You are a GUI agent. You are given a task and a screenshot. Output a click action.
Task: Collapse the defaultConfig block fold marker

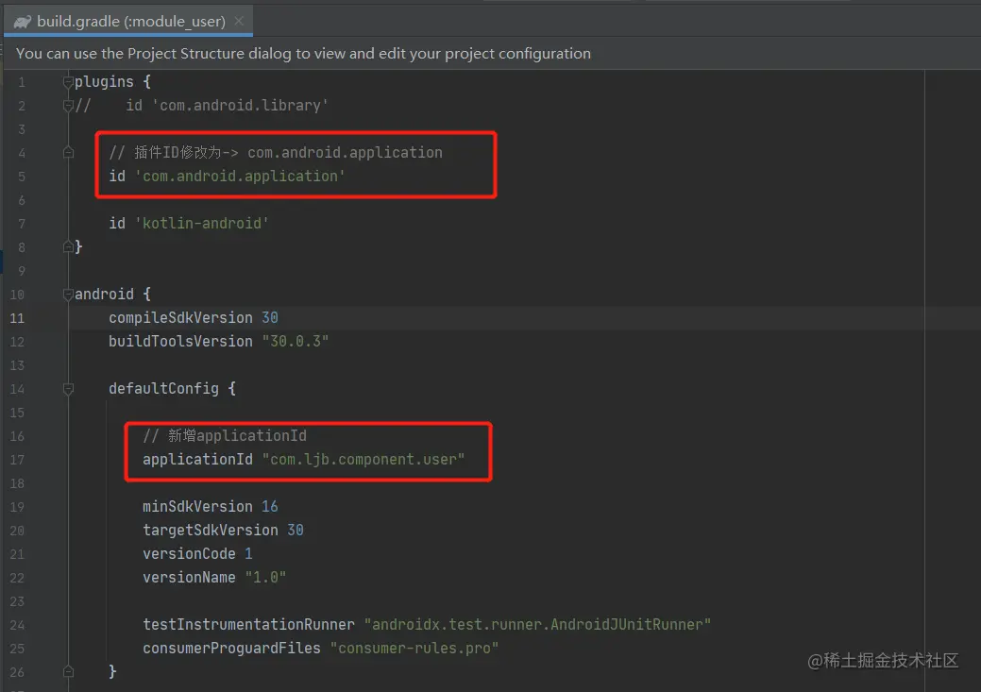coord(68,389)
